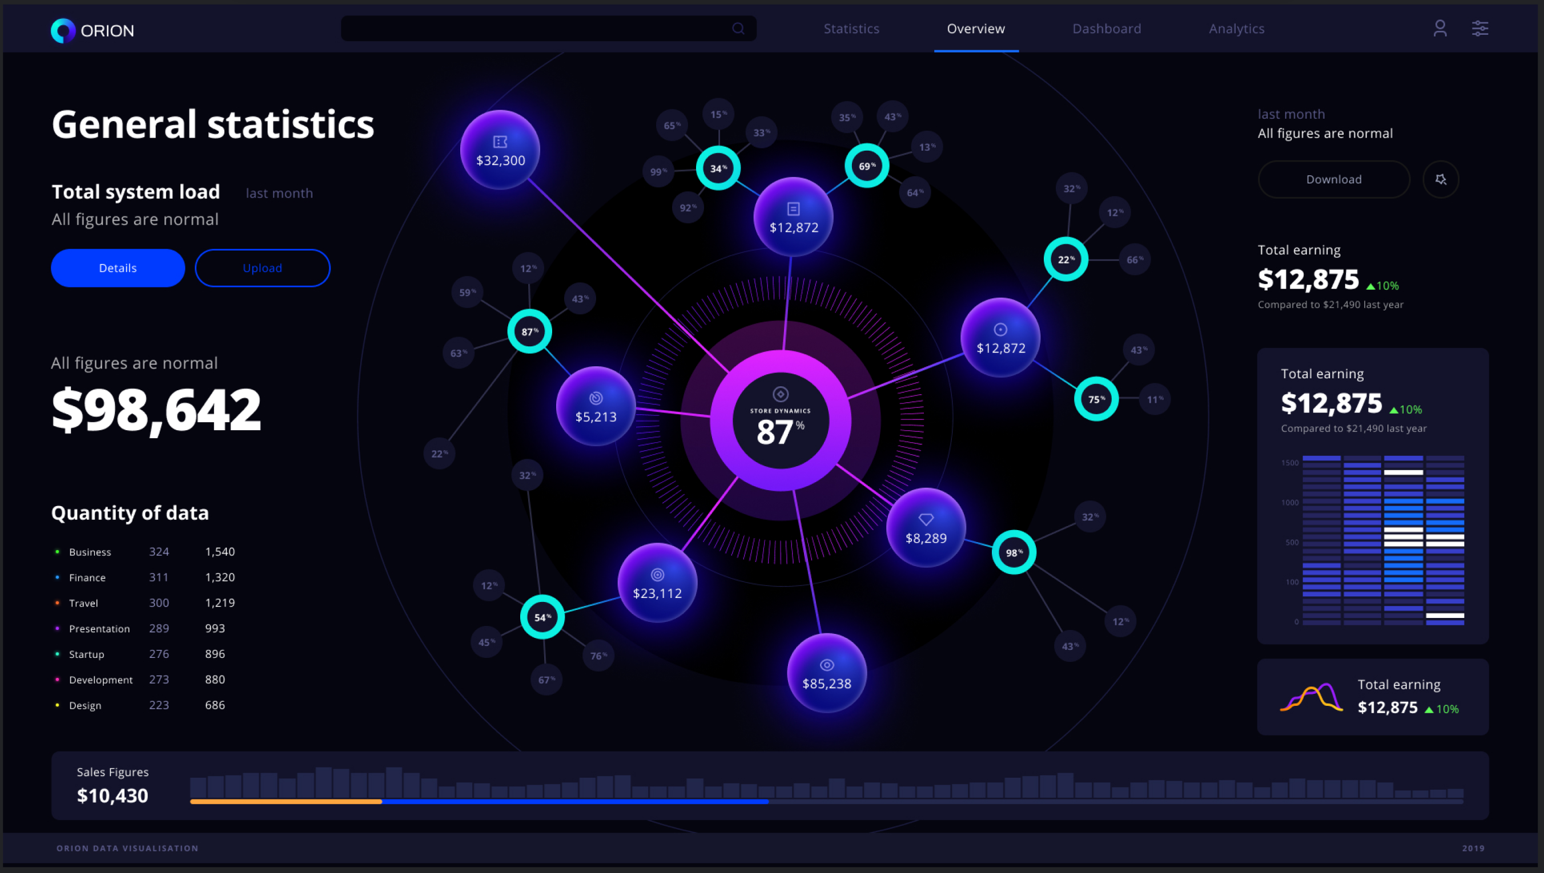This screenshot has height=873, width=1544.
Task: Switch to the Statistics tab
Action: [x=851, y=28]
